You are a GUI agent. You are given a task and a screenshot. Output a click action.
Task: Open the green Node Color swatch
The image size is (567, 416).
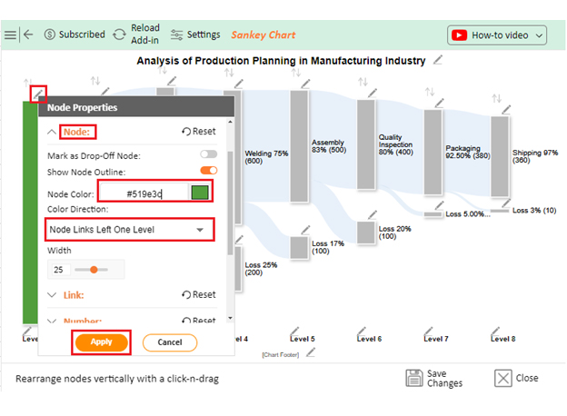point(200,193)
